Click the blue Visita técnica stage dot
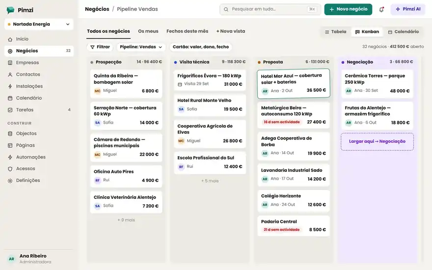This screenshot has width=432, height=270. coord(176,62)
